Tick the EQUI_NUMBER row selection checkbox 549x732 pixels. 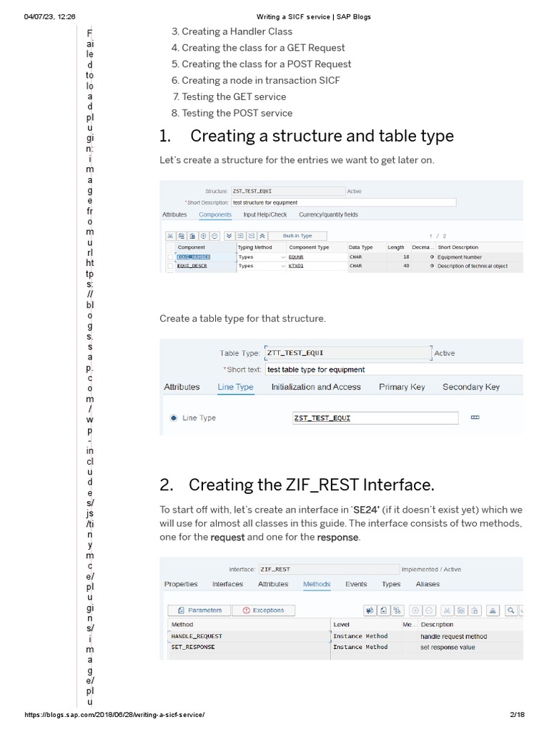tap(170, 257)
